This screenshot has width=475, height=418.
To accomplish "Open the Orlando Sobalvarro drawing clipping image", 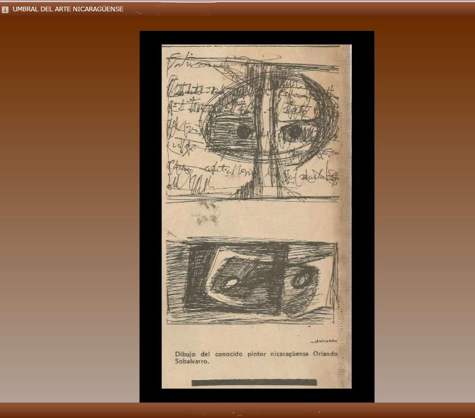I will tap(257, 216).
